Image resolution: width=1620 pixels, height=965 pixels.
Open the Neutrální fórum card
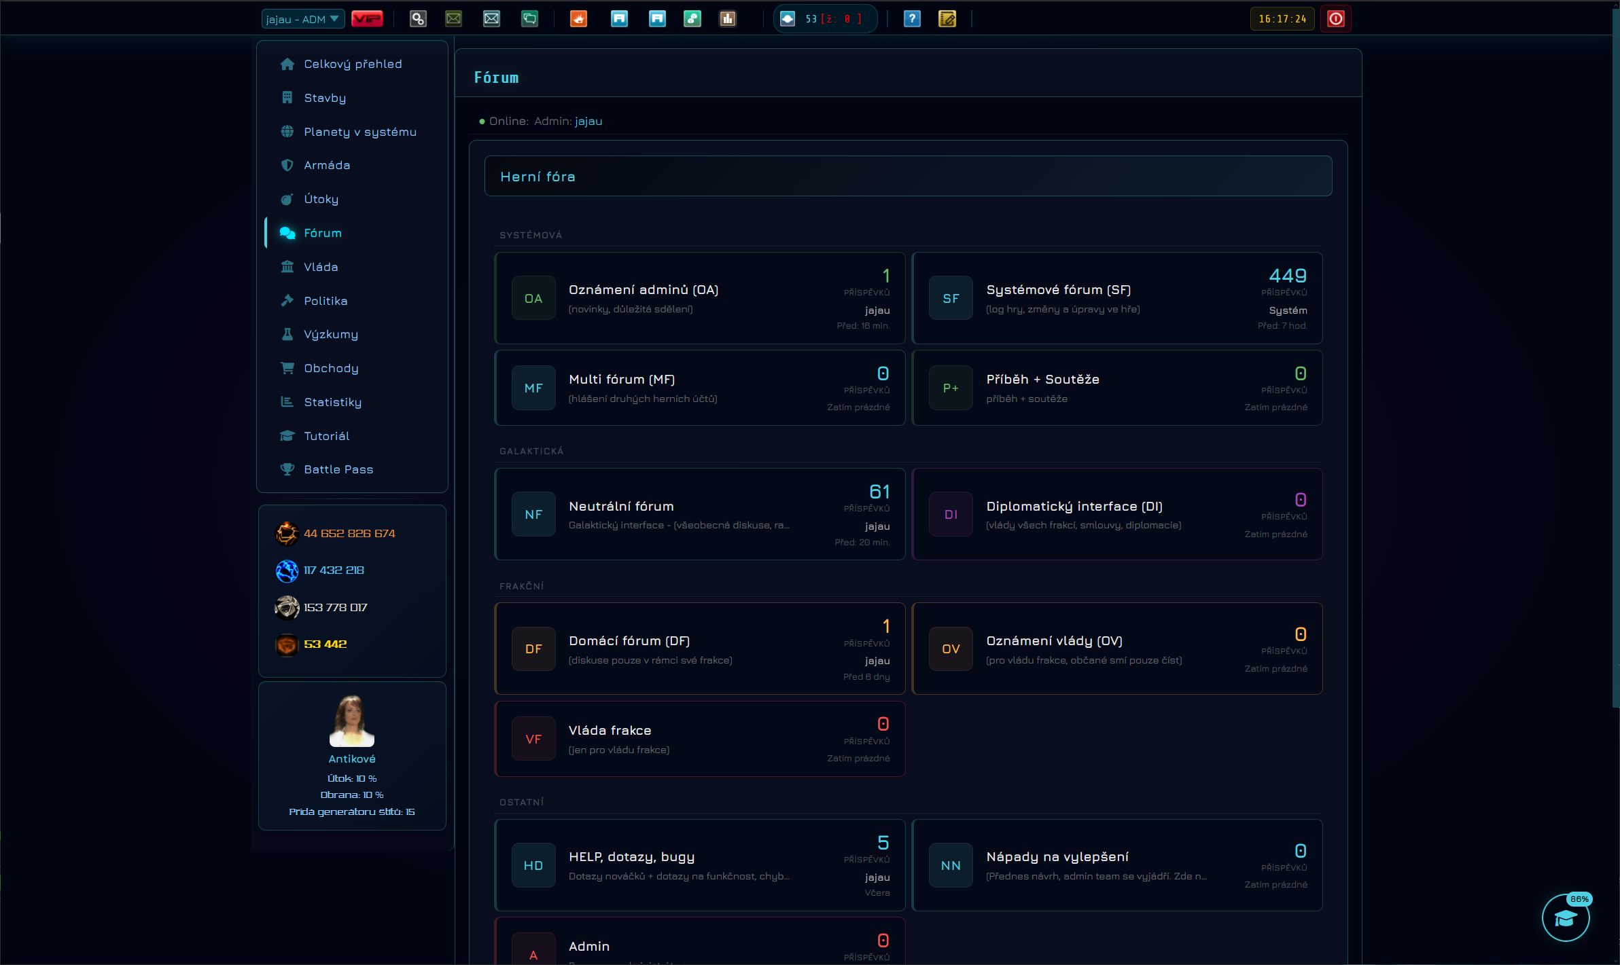pyautogui.click(x=700, y=514)
